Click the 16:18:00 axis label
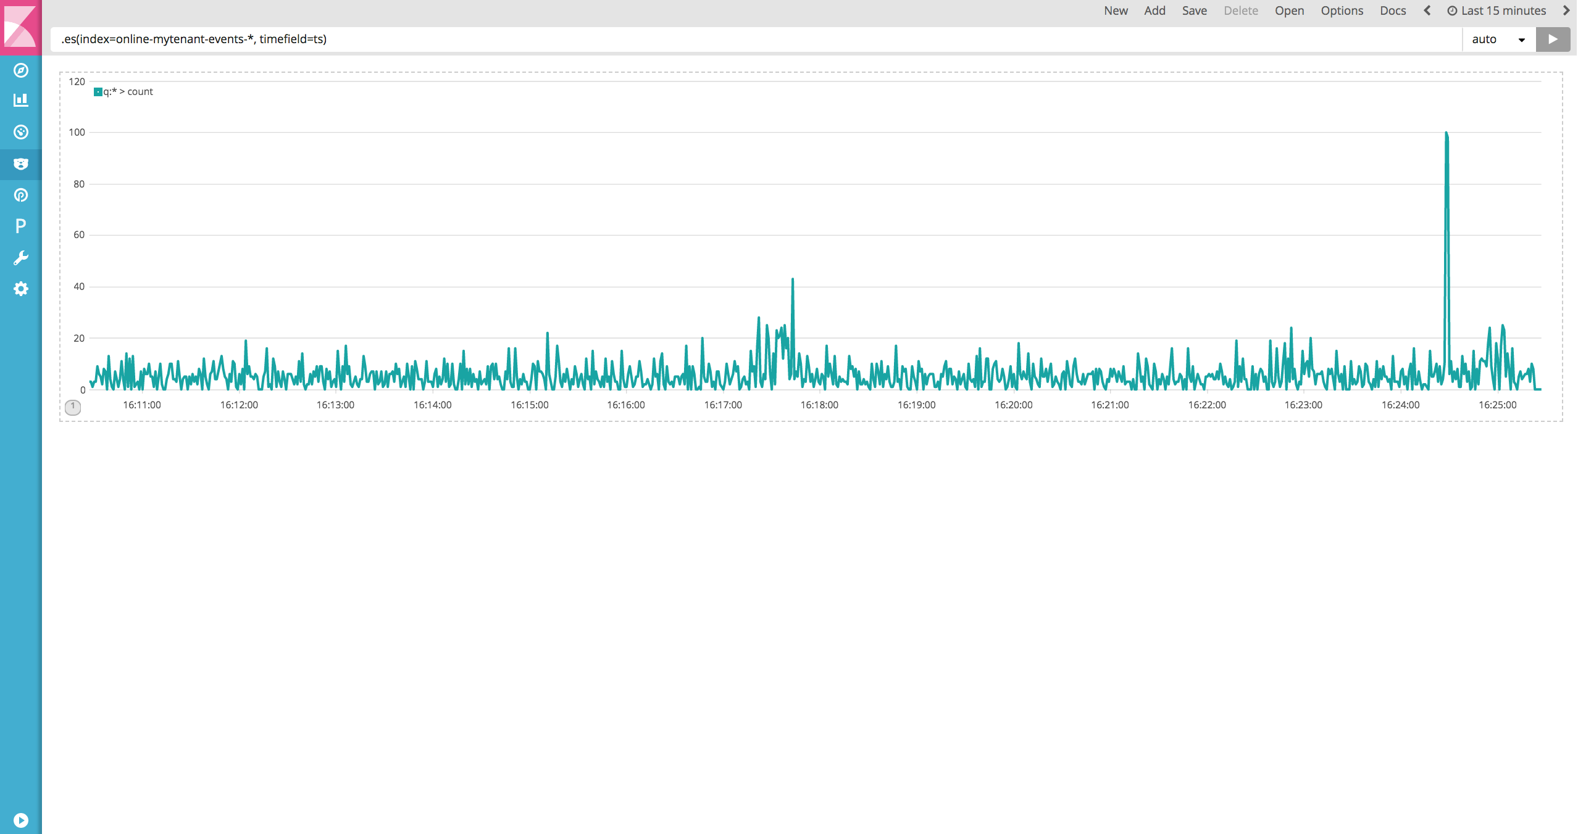This screenshot has height=834, width=1578. pyautogui.click(x=819, y=405)
